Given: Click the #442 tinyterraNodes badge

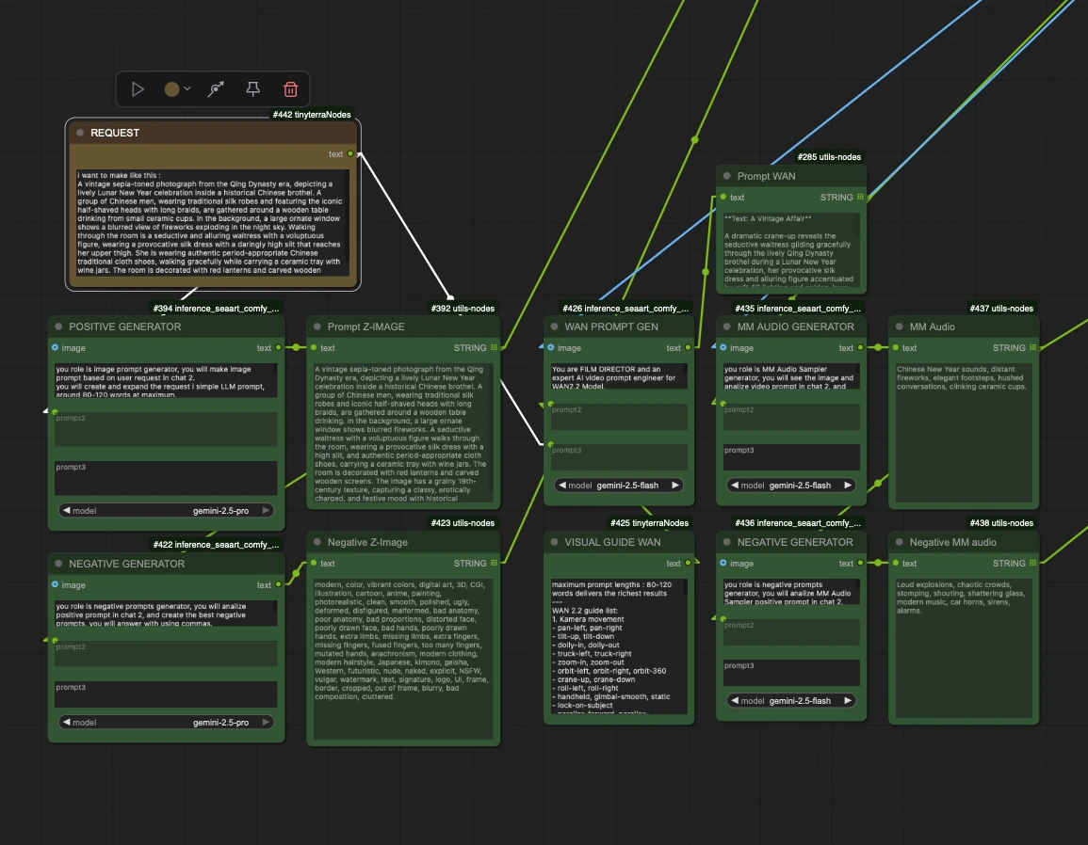Looking at the screenshot, I should point(312,115).
